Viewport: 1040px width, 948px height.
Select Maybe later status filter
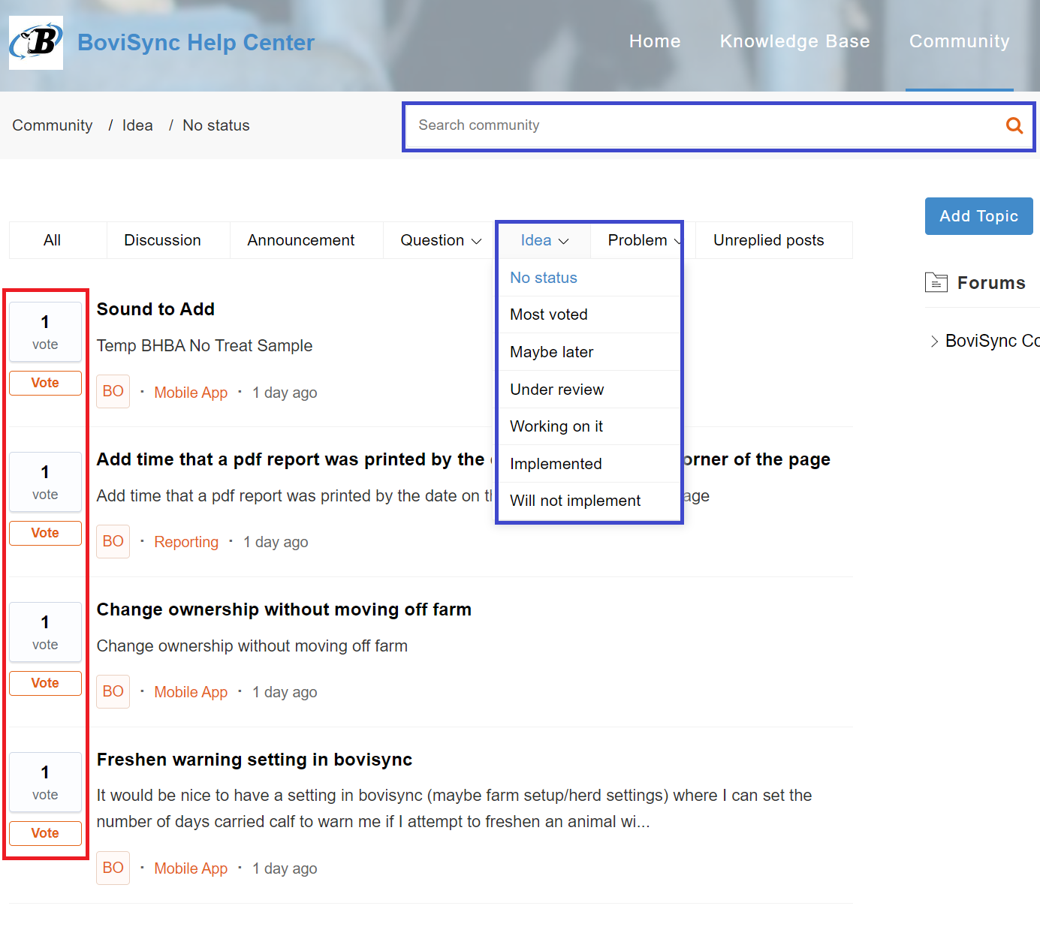pyautogui.click(x=589, y=352)
